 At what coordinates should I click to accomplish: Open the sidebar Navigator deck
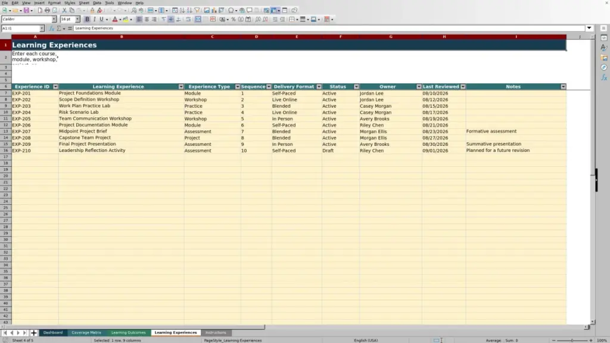[x=604, y=68]
